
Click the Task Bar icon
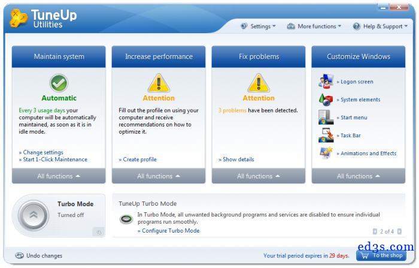pyautogui.click(x=326, y=135)
